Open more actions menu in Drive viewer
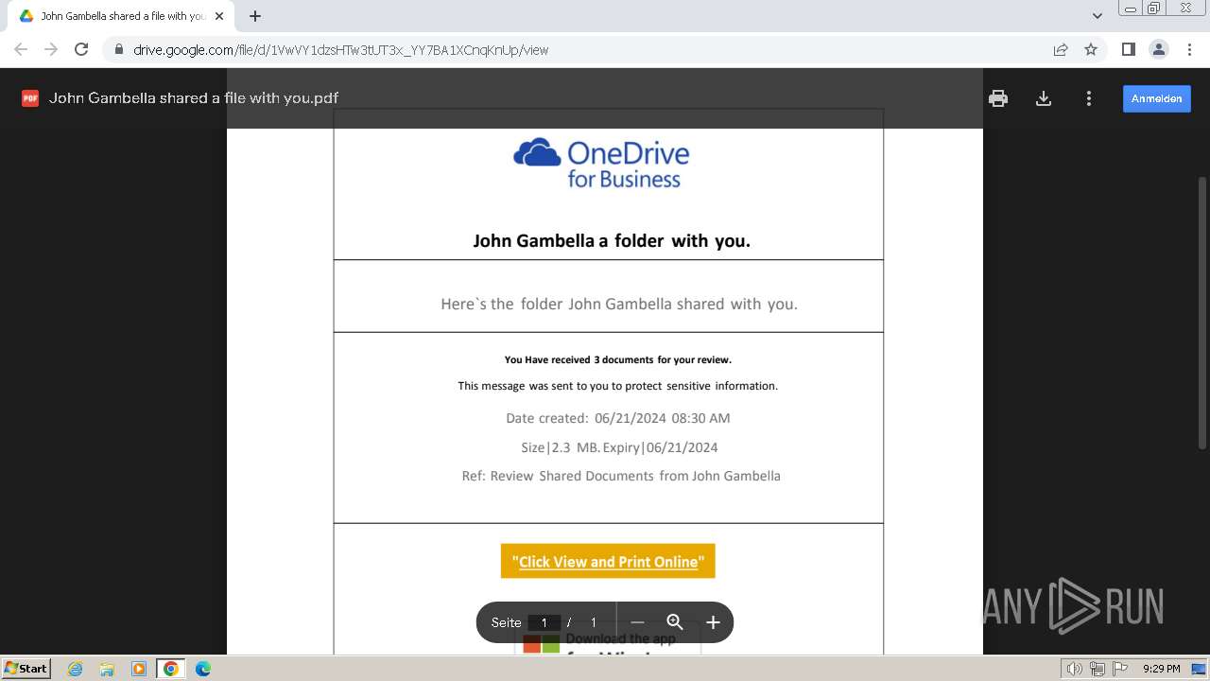The height and width of the screenshot is (681, 1210). click(x=1089, y=98)
